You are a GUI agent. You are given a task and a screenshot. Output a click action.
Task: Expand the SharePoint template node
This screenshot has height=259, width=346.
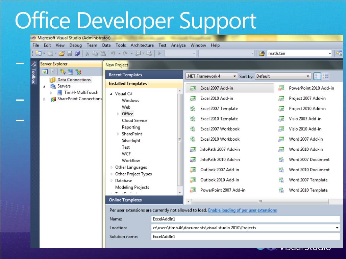click(x=118, y=134)
